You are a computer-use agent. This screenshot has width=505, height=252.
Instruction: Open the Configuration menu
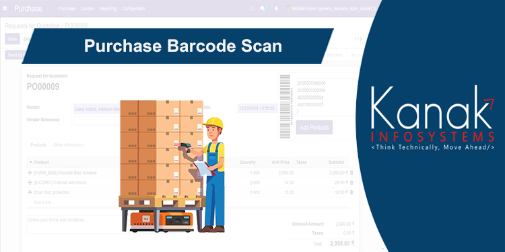coord(133,9)
